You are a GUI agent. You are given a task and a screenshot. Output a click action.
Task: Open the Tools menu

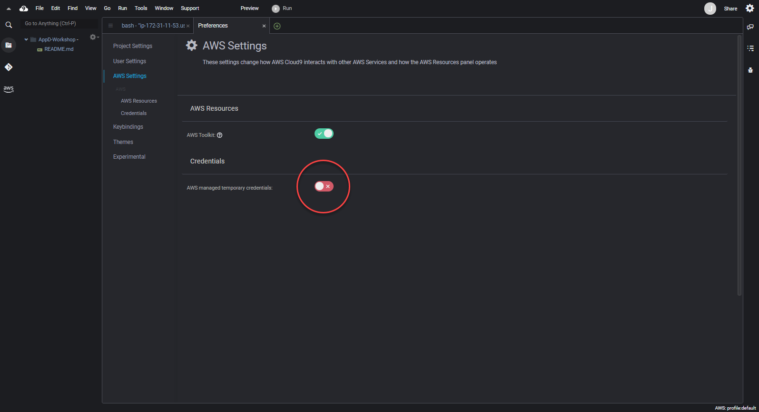click(x=141, y=8)
